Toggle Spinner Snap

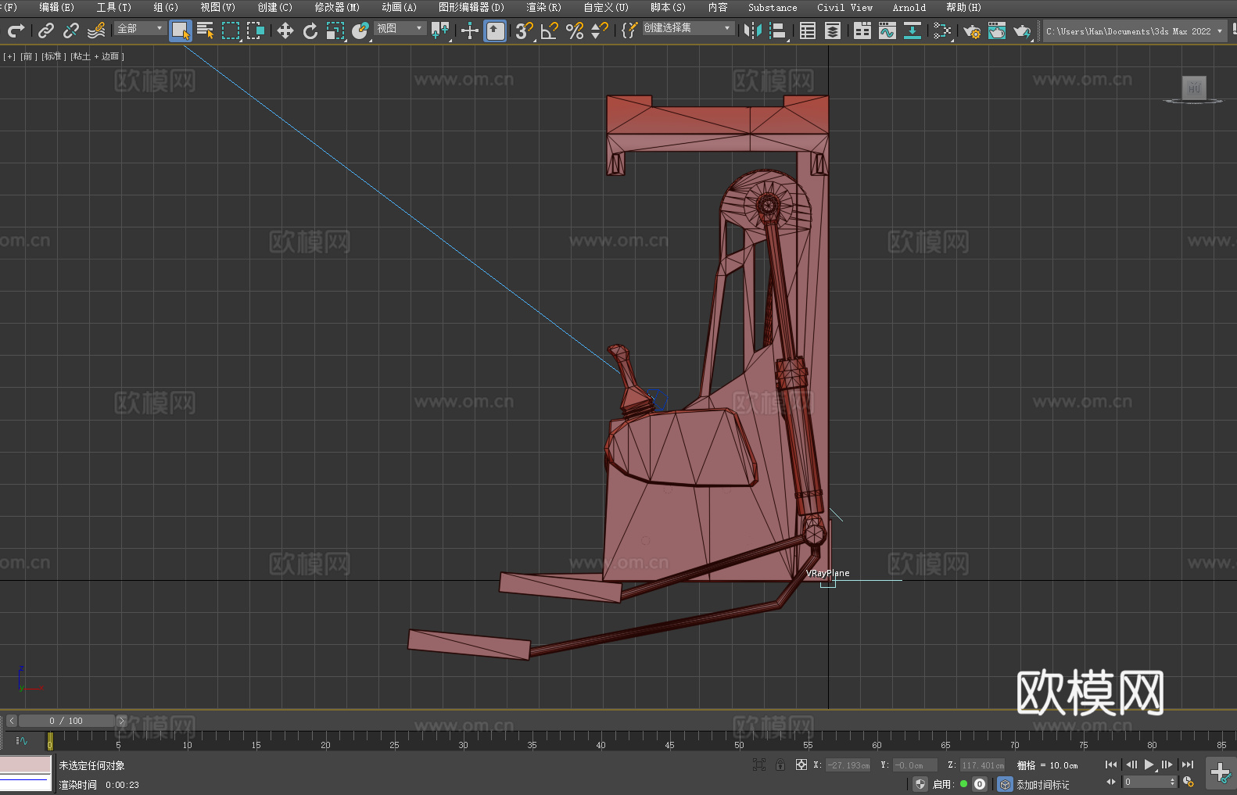[x=600, y=30]
